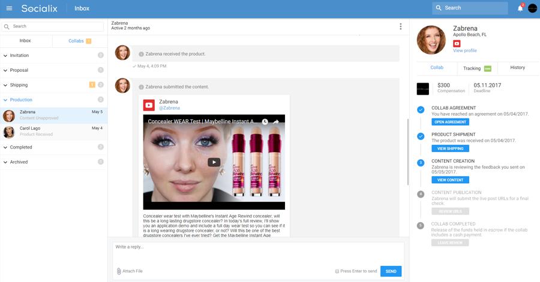The width and height of the screenshot is (540, 282).
Task: Click the conversation scrollbar
Action: click(x=408, y=152)
